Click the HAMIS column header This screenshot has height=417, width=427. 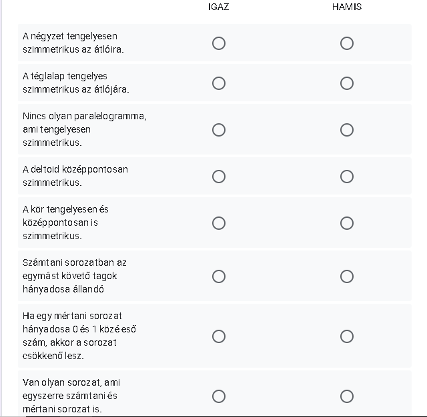click(347, 7)
